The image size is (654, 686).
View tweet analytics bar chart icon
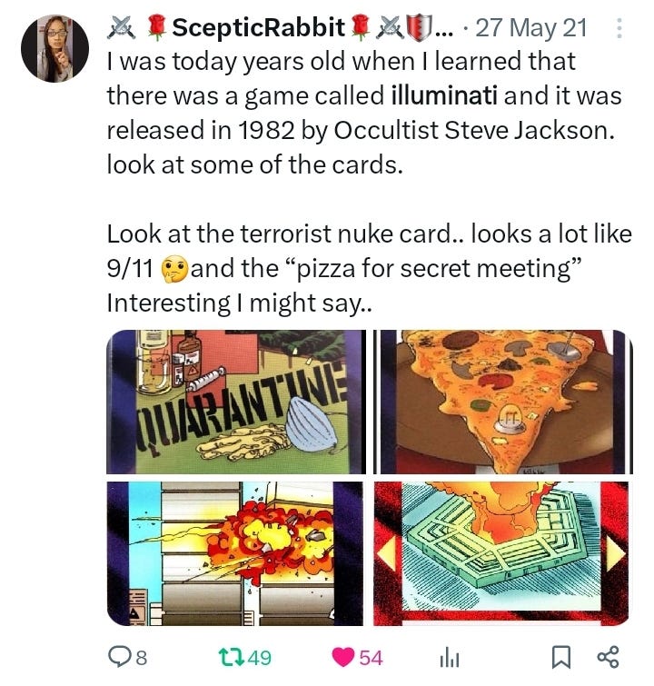point(450,658)
